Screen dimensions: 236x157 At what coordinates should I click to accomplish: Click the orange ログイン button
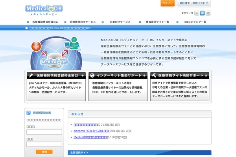point(168,3)
